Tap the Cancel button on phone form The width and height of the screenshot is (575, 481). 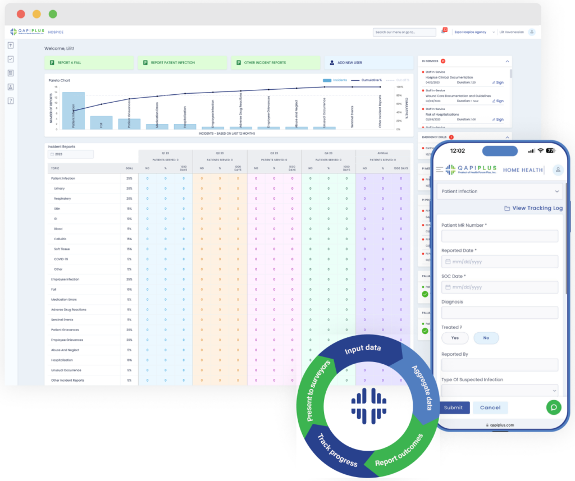490,407
